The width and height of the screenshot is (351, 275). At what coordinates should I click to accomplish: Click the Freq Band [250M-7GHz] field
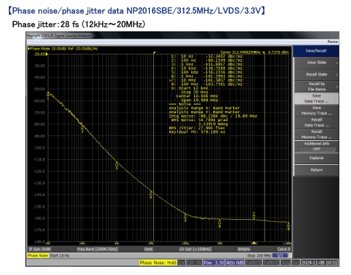pyautogui.click(x=97, y=249)
